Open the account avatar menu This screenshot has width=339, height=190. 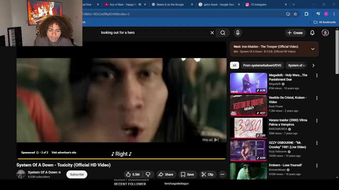coord(325,33)
